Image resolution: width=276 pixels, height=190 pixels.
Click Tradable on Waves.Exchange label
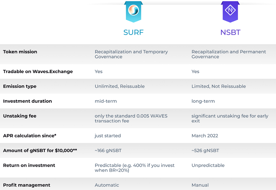[38, 71]
